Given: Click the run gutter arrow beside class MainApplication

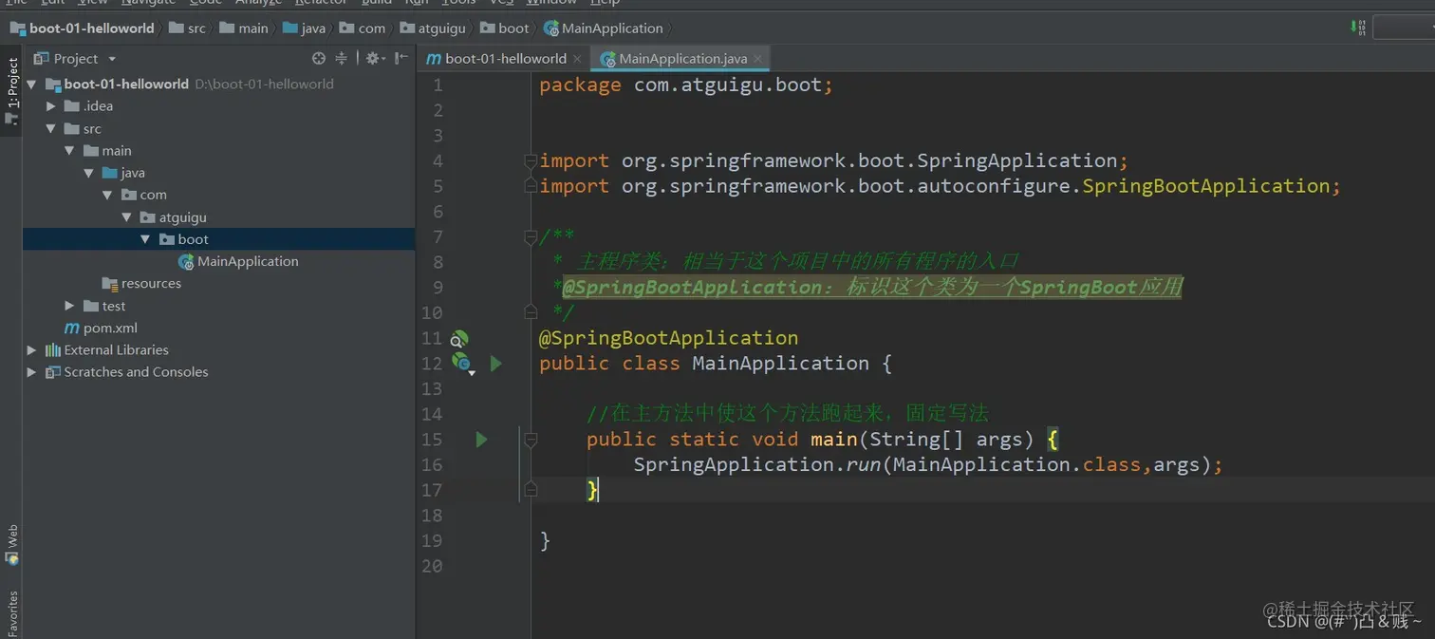Looking at the screenshot, I should pos(495,363).
